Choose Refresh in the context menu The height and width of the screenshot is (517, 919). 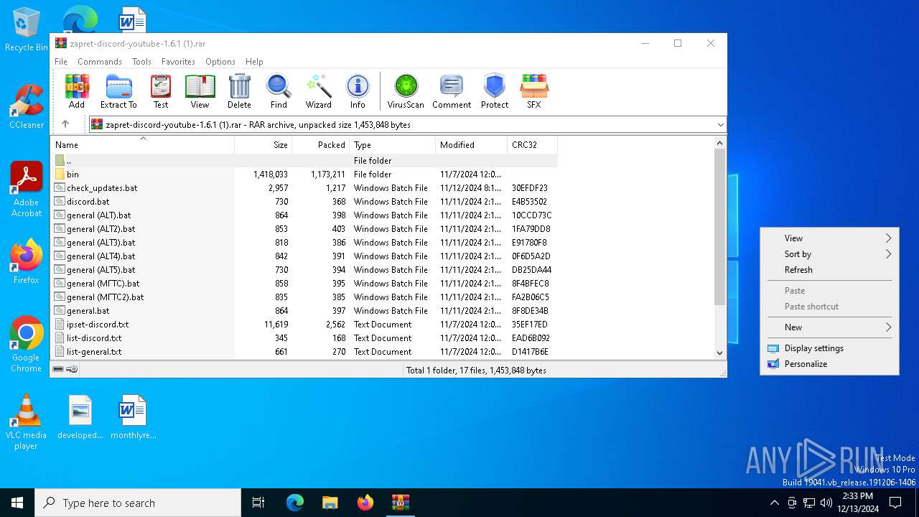tap(830, 270)
